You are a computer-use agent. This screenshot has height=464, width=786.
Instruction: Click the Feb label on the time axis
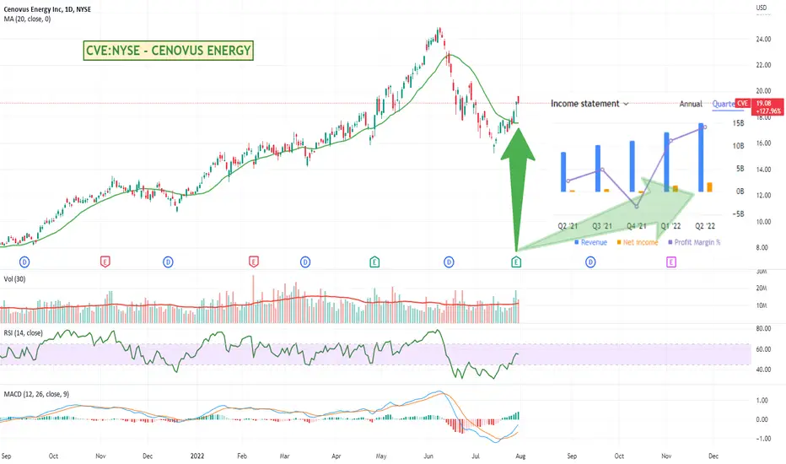(241, 456)
